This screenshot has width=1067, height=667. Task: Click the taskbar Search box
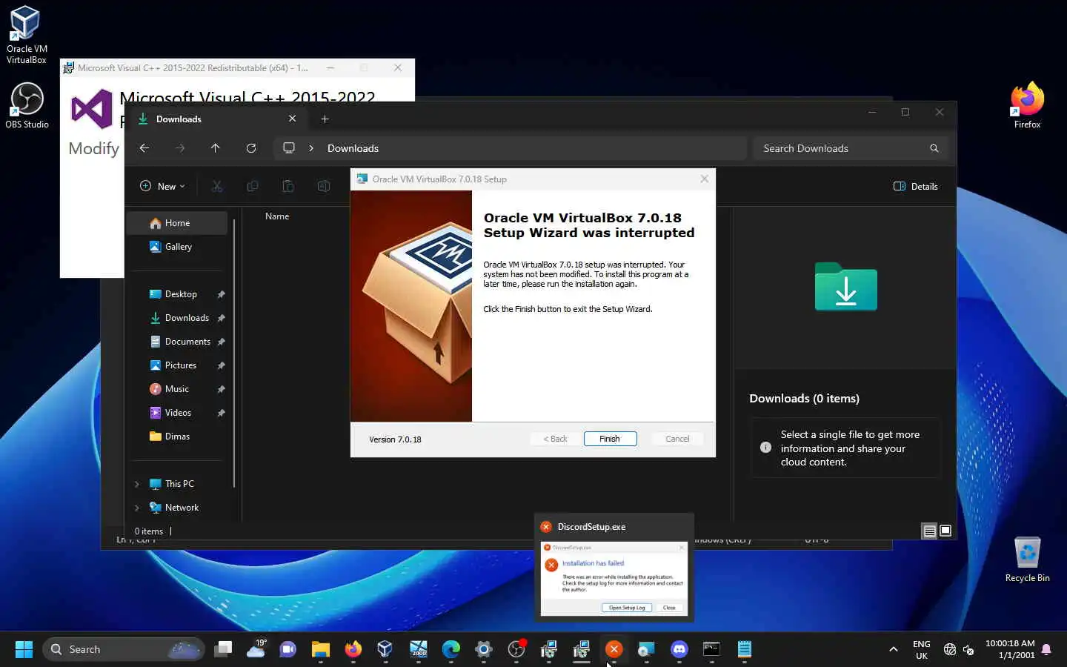(124, 649)
